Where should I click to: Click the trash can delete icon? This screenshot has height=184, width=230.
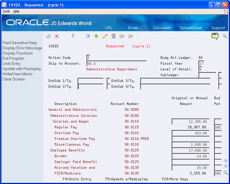click(113, 36)
